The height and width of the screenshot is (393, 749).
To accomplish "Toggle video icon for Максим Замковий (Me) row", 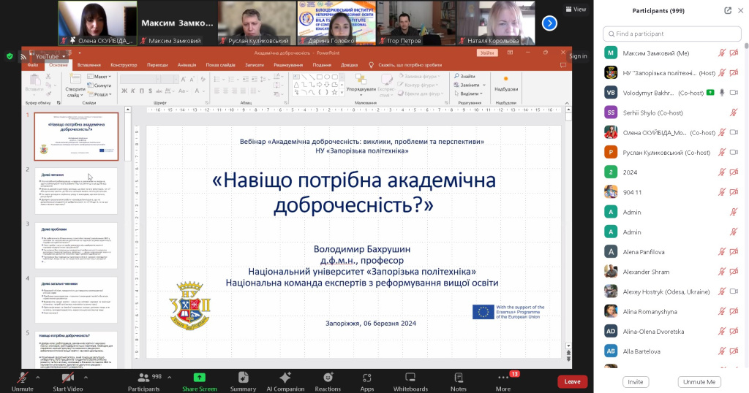I will (734, 53).
